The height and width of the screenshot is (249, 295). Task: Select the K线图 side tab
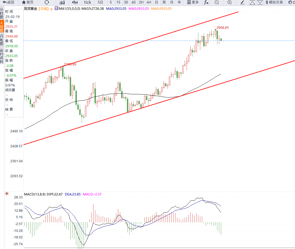pos(2,26)
